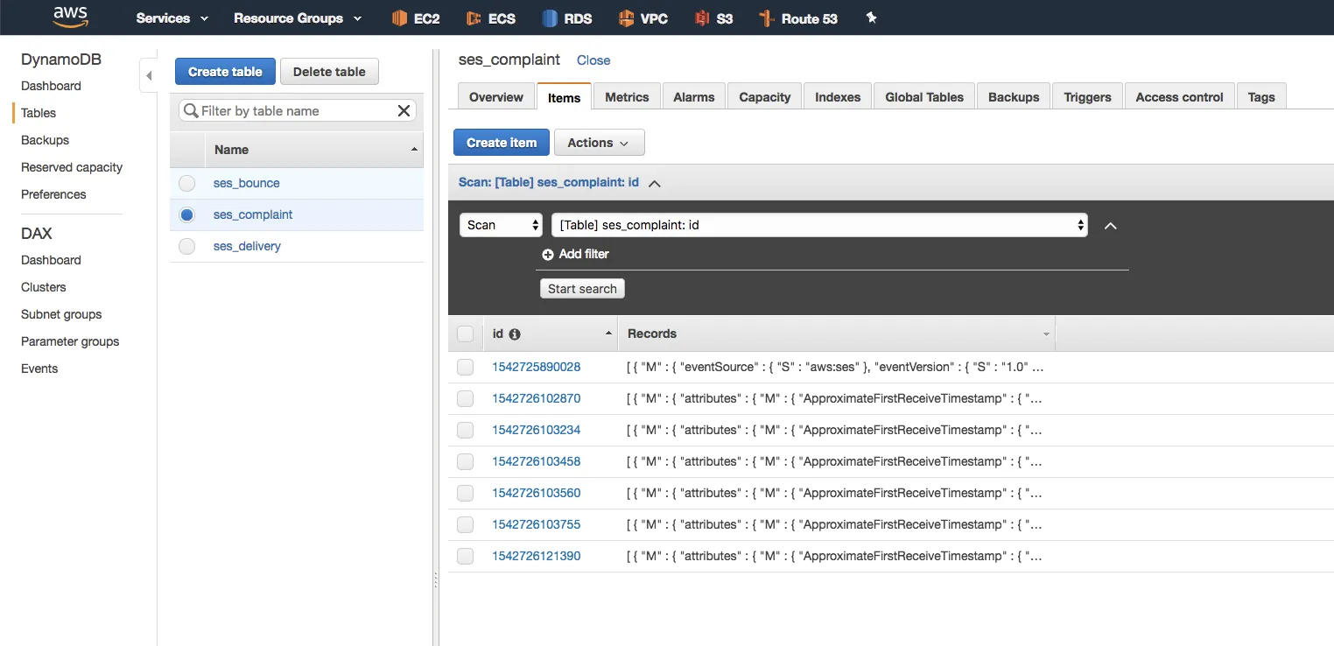Check the box for item 1542725890028
The image size is (1334, 646).
(x=465, y=368)
